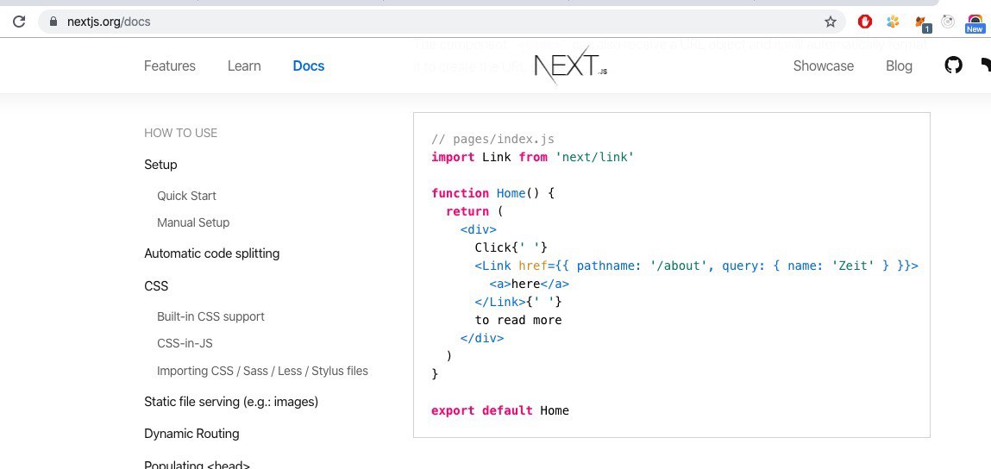This screenshot has width=991, height=469.
Task: Open the Manual Setup link
Action: point(192,222)
